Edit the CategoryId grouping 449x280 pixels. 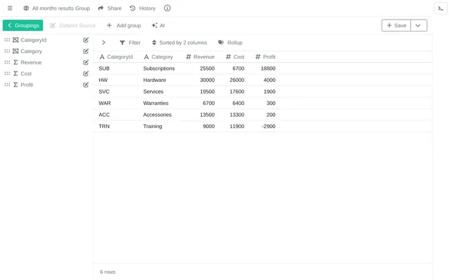(x=86, y=40)
